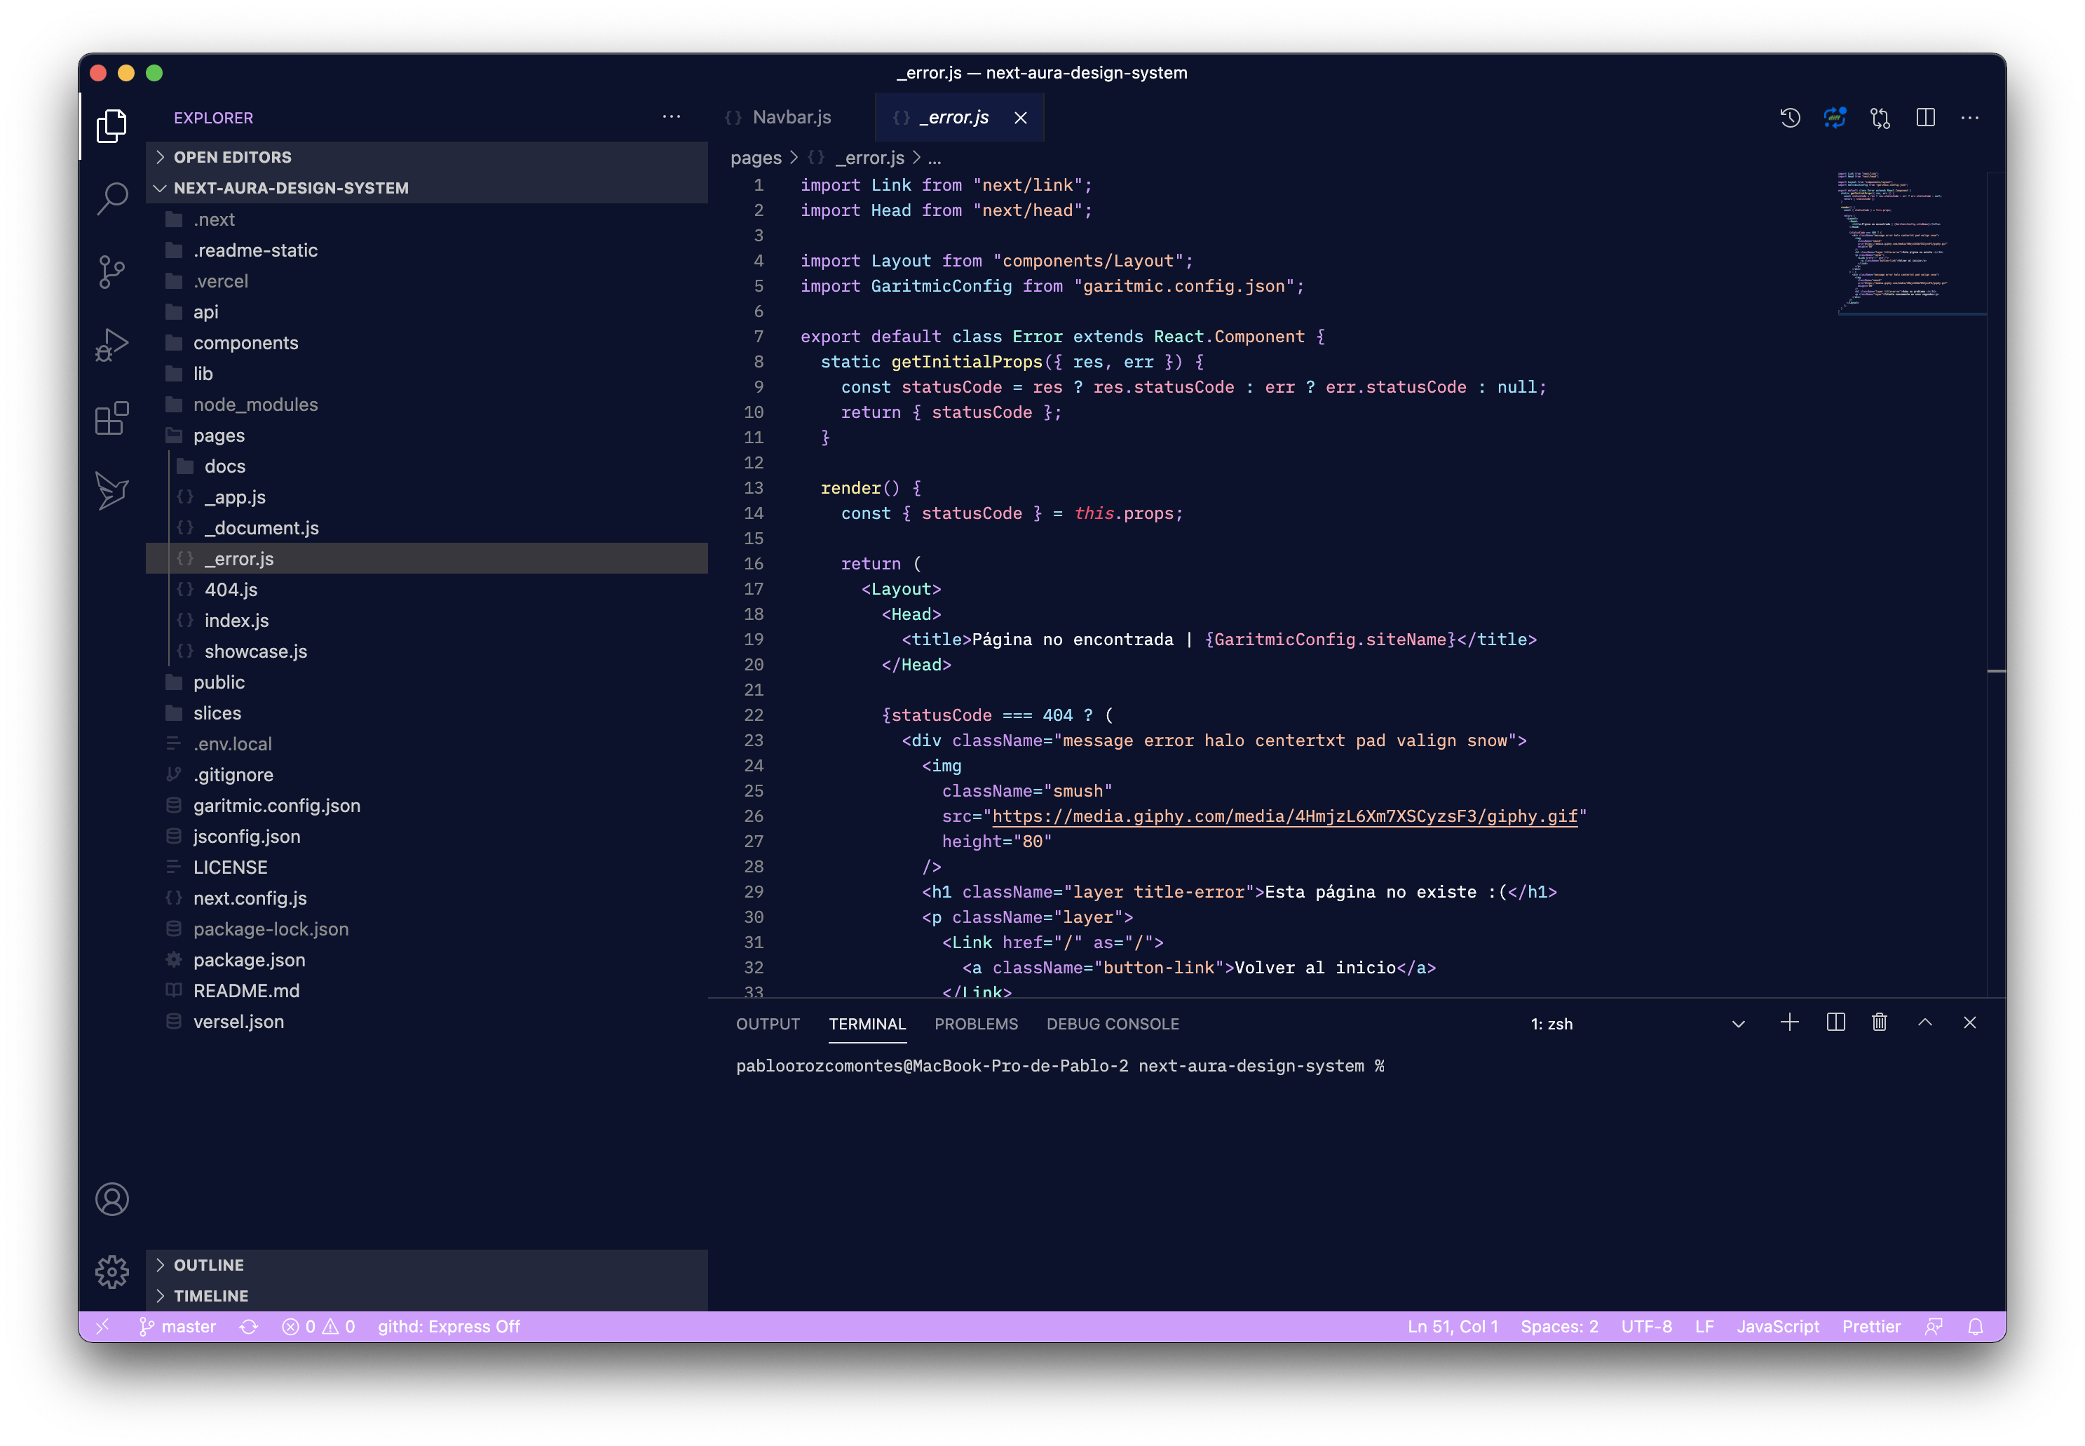Select the Terminal panel tab

tap(867, 1024)
